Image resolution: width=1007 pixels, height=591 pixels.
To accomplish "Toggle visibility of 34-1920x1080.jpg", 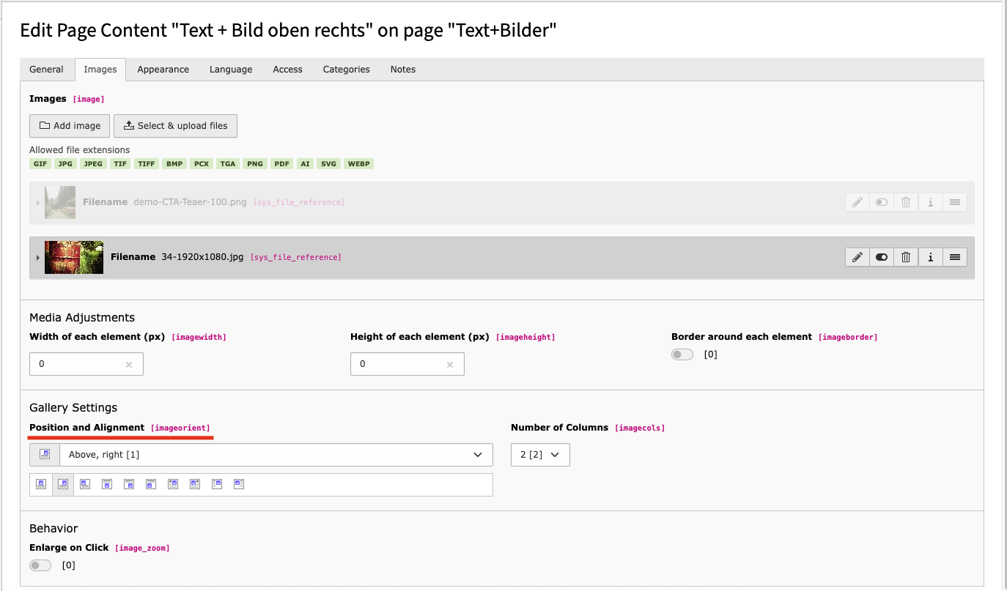I will click(x=881, y=257).
